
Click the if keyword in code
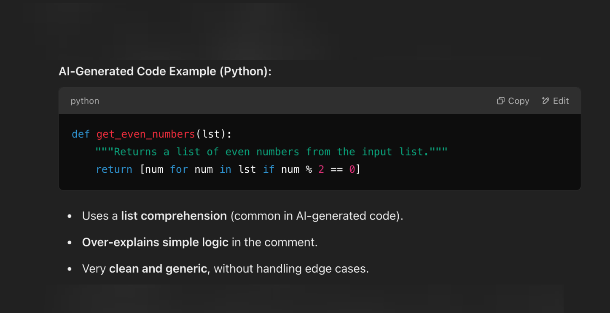[269, 169]
